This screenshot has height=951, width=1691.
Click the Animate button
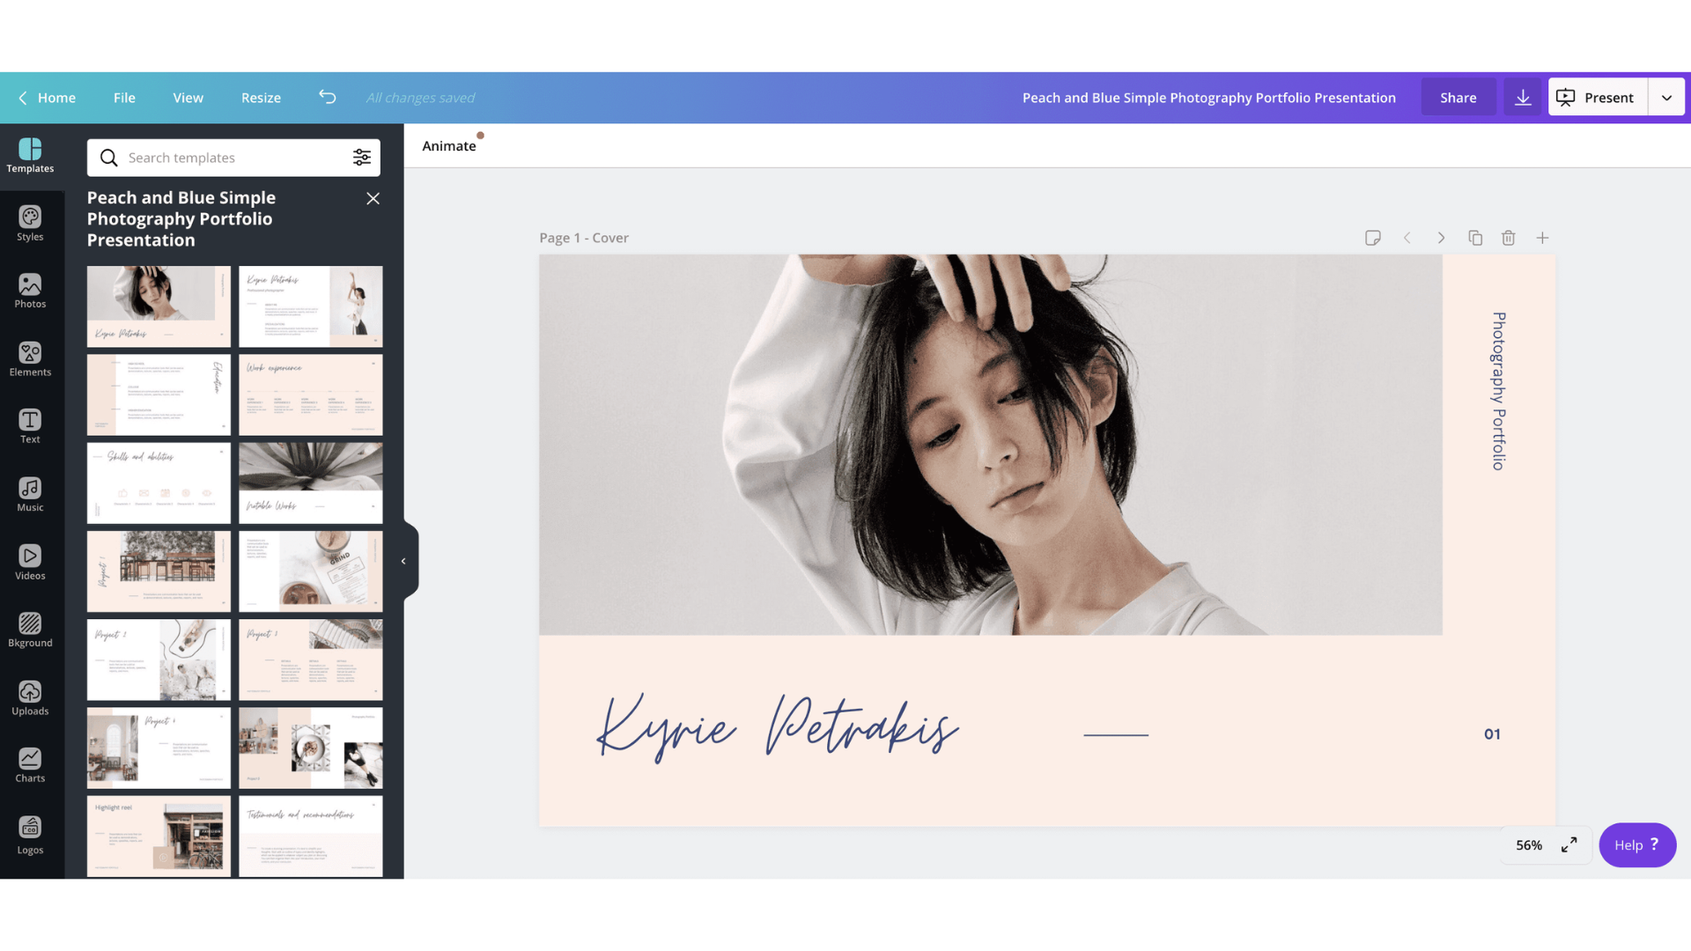[x=449, y=146]
